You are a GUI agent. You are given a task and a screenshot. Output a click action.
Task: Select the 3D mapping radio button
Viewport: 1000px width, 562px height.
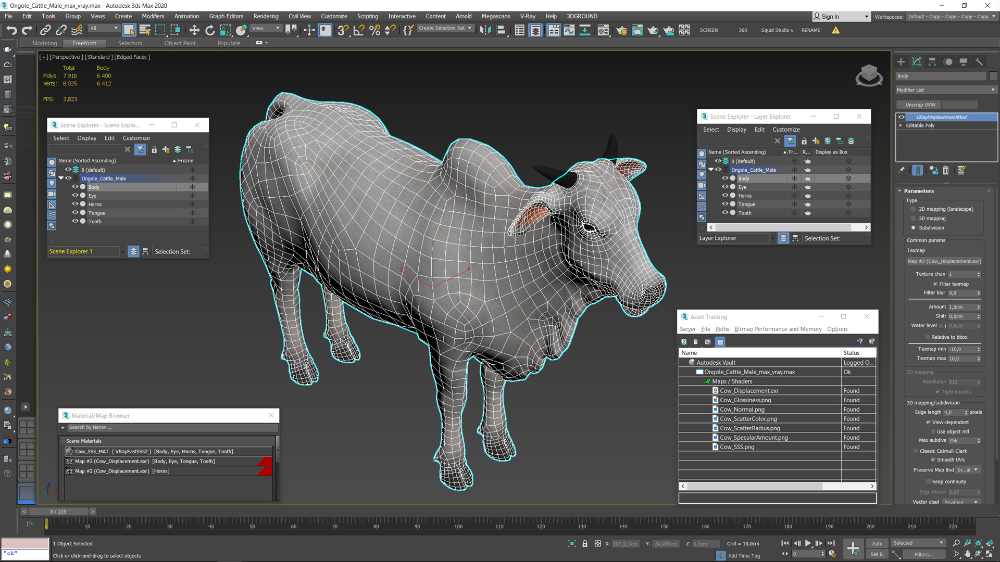pyautogui.click(x=914, y=219)
